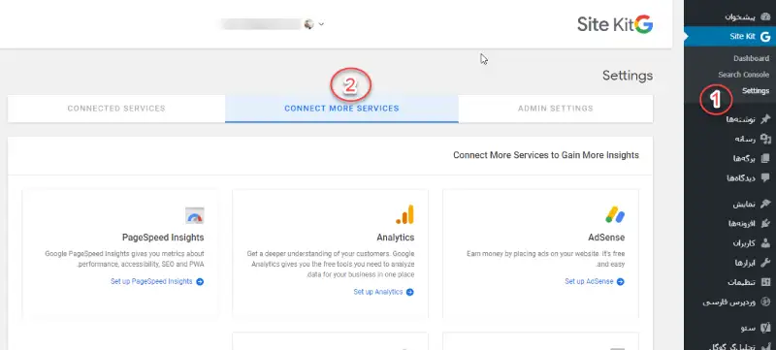Open the رسانه media icon
The image size is (776, 350).
pyautogui.click(x=765, y=139)
